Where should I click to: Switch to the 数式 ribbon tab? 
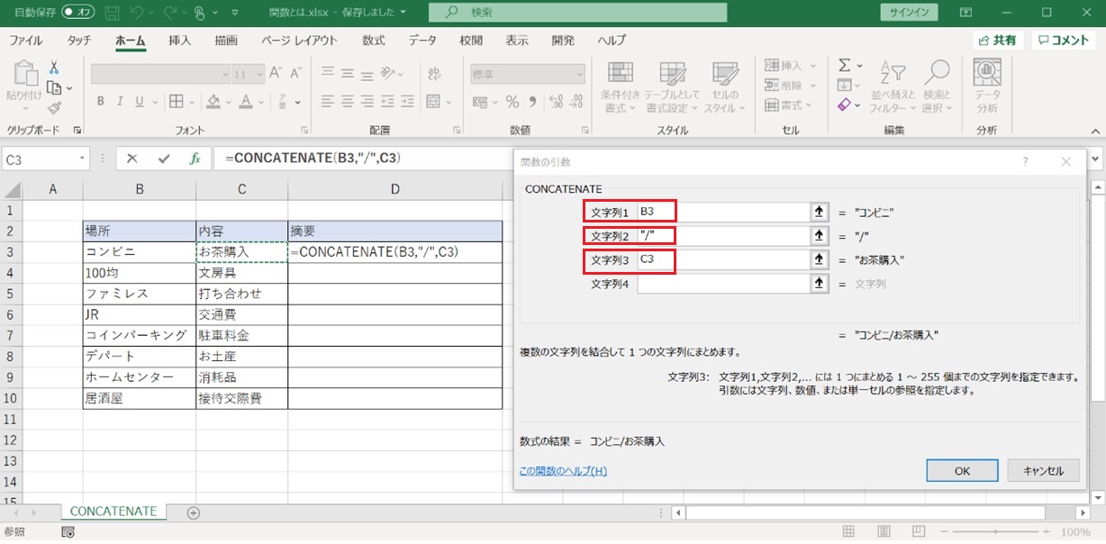[373, 41]
